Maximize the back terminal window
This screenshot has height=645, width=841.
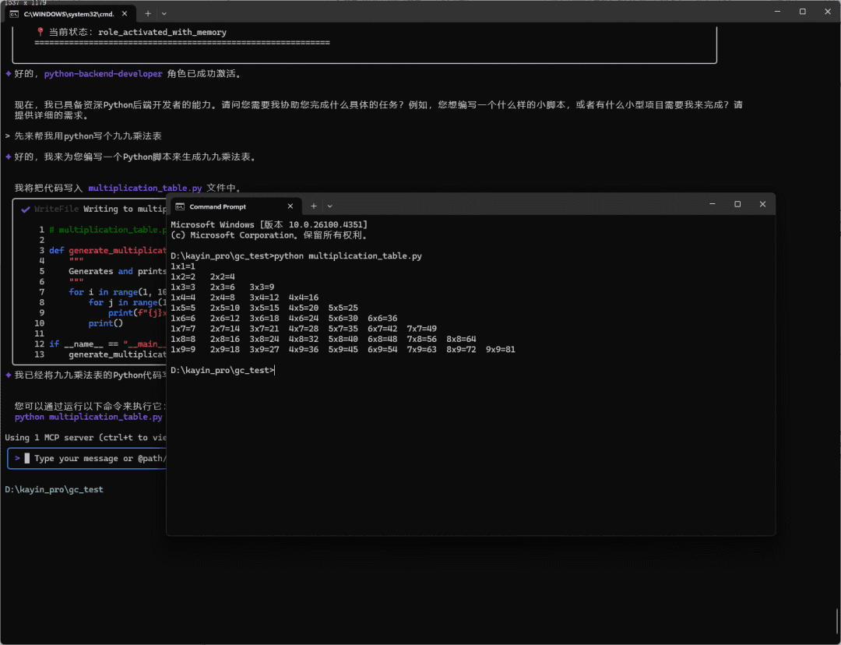coord(802,11)
